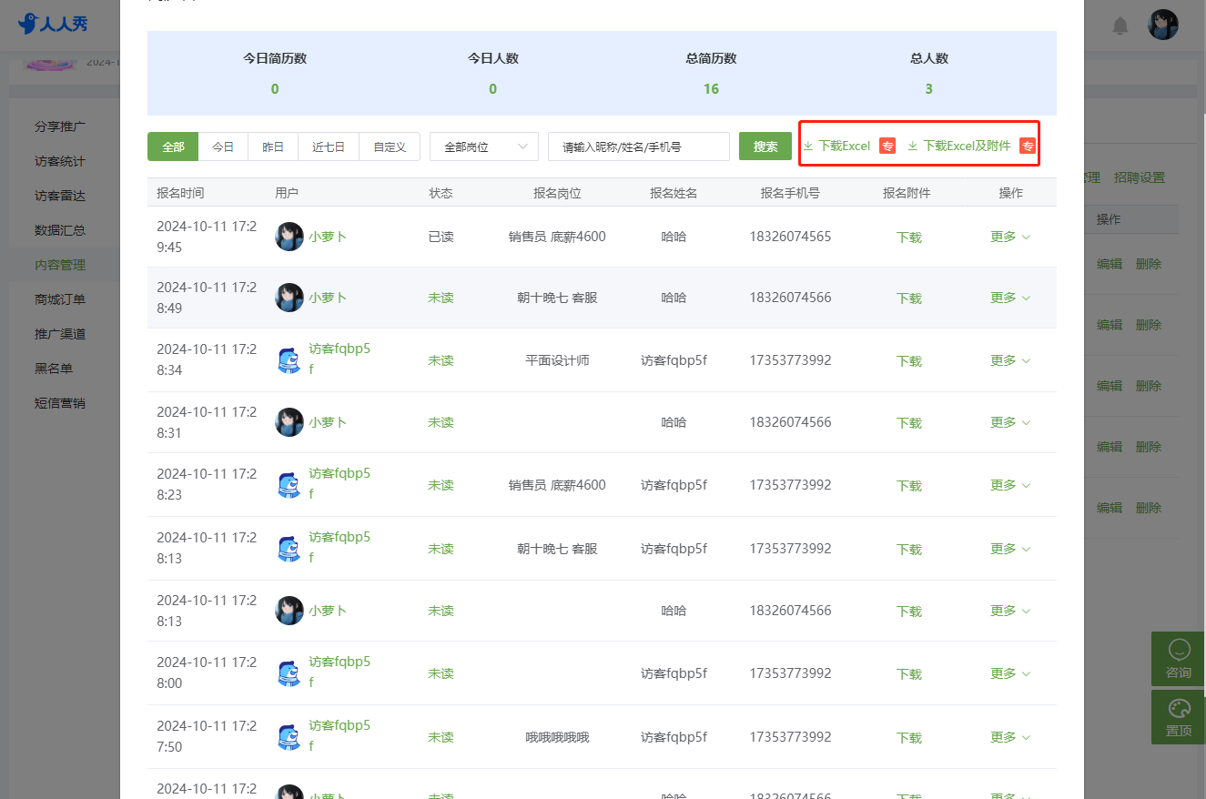The width and height of the screenshot is (1206, 799).
Task: Click username 小萝卜 in 17:28:49 row
Action: tap(328, 298)
